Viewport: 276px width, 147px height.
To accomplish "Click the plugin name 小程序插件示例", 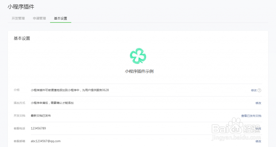I will pos(139,71).
